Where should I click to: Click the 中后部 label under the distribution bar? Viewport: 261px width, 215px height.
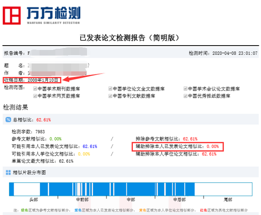[180, 200]
